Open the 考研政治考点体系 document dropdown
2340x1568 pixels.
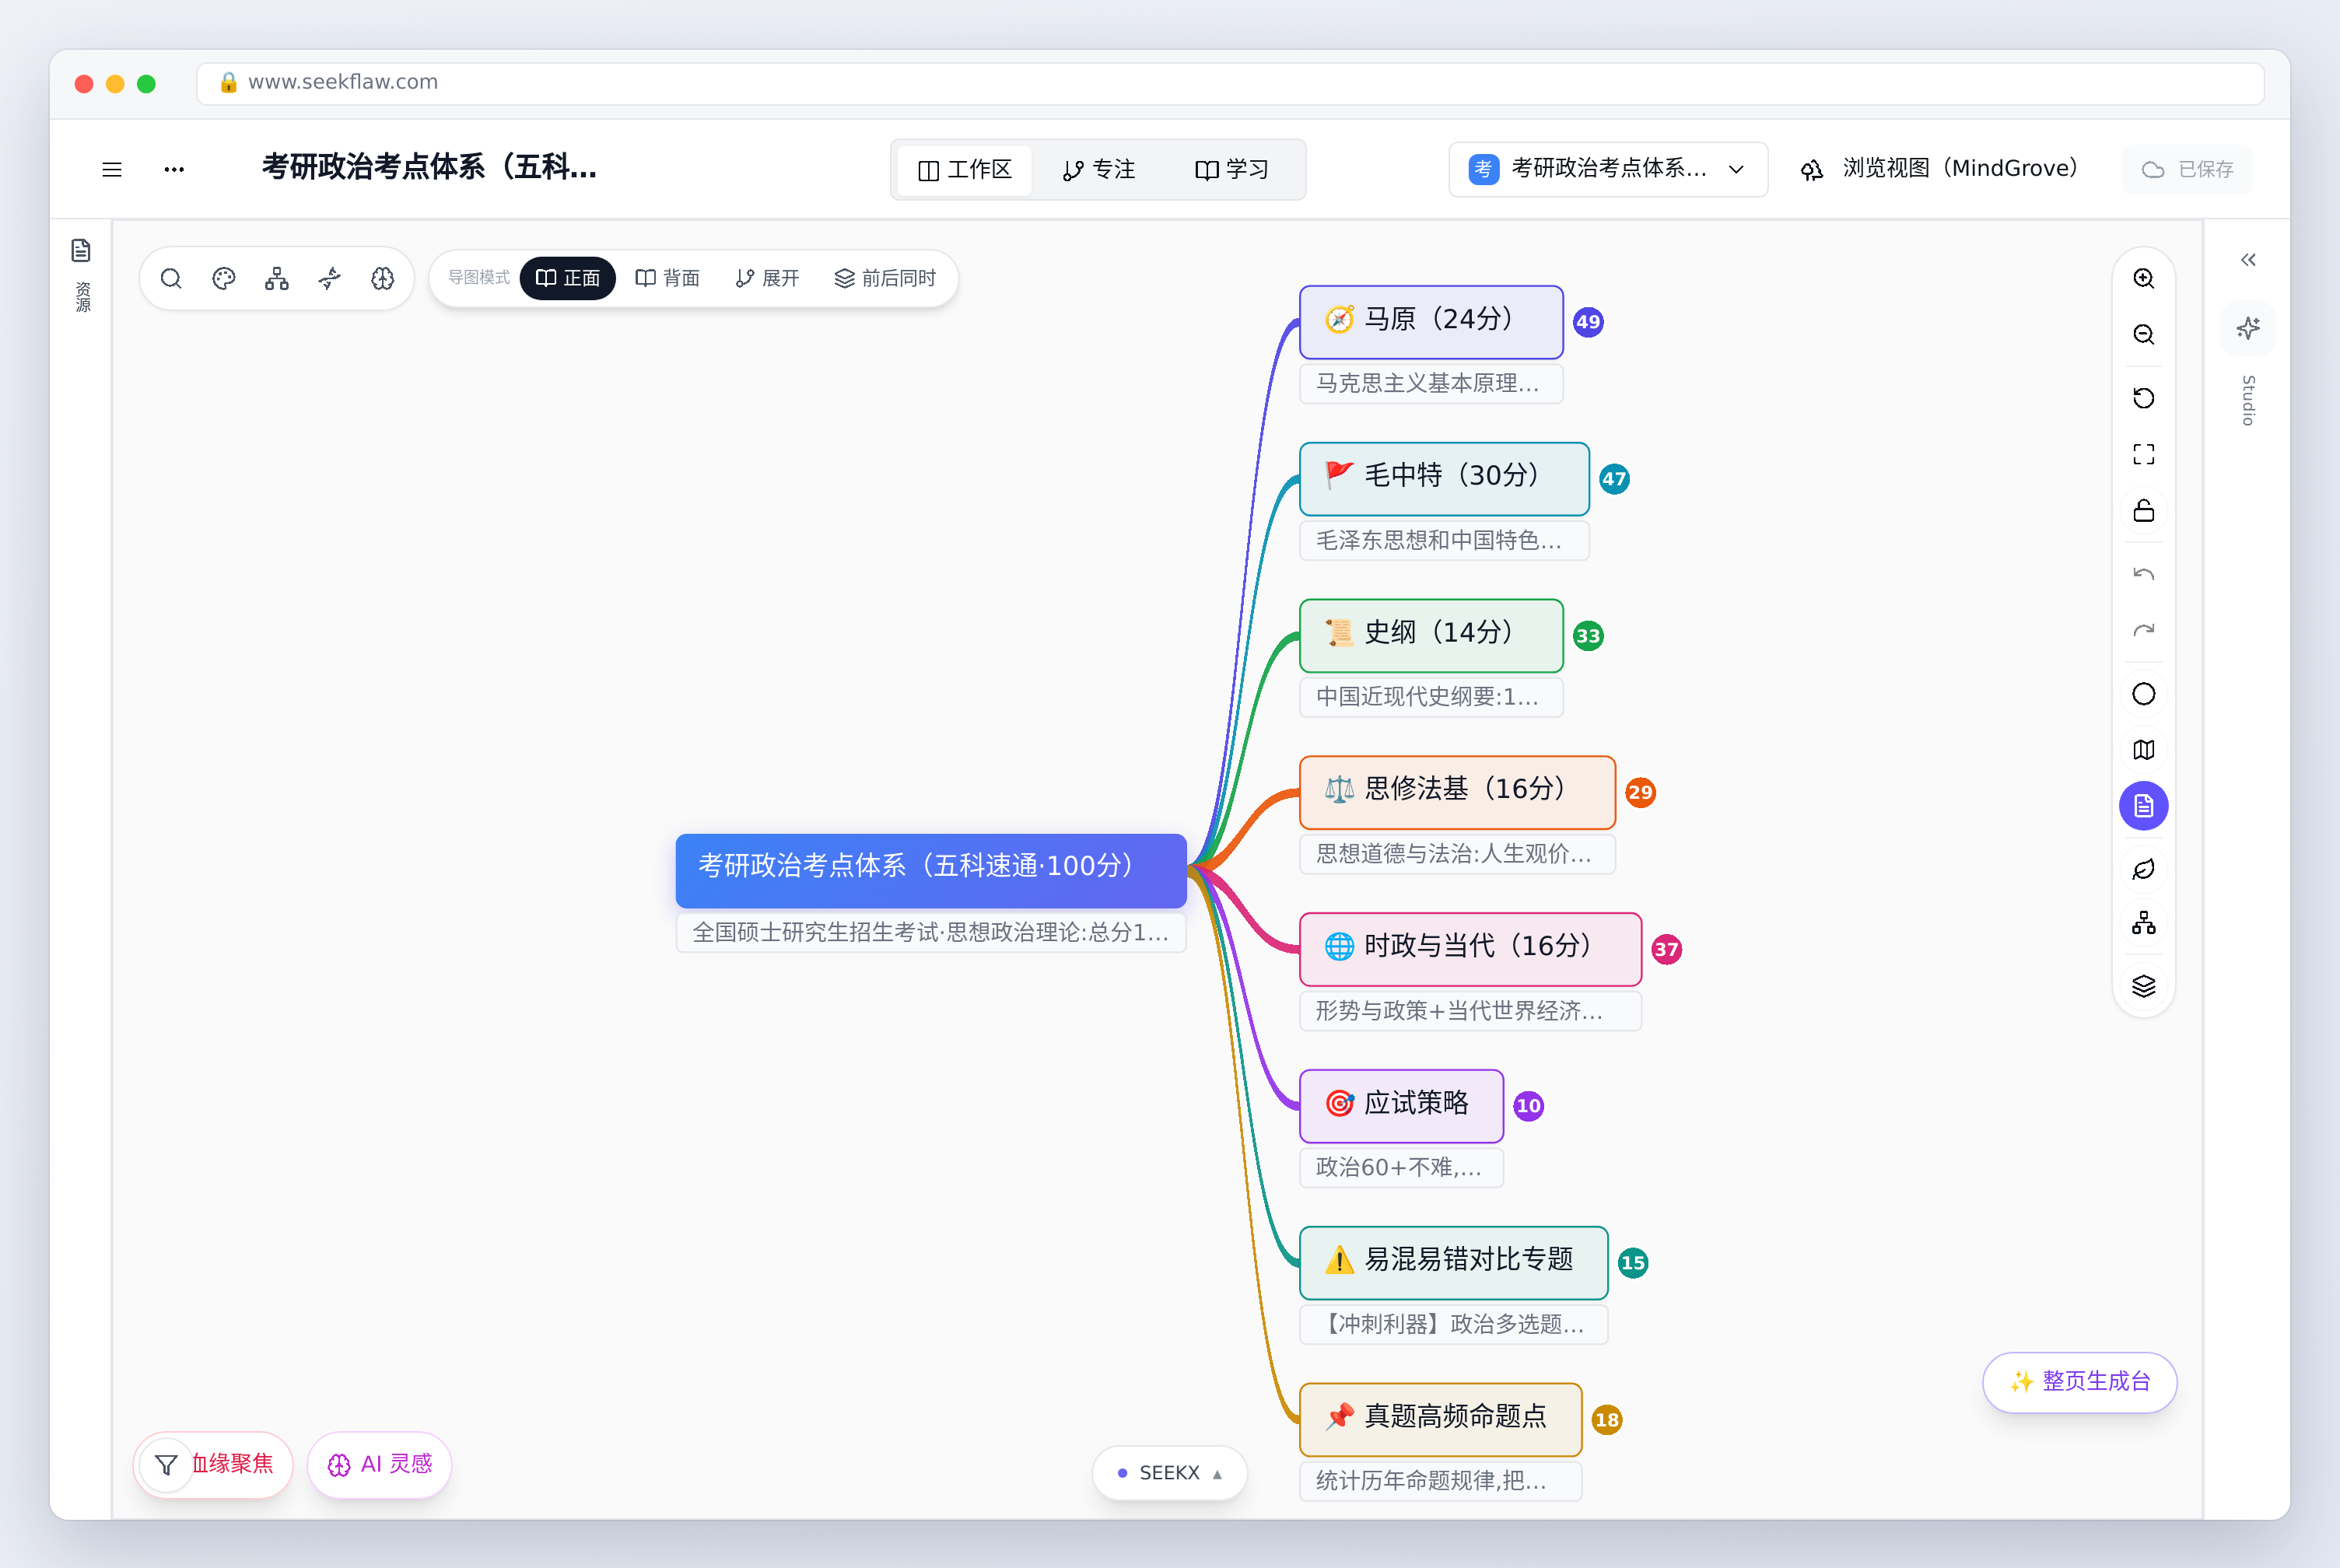1607,169
